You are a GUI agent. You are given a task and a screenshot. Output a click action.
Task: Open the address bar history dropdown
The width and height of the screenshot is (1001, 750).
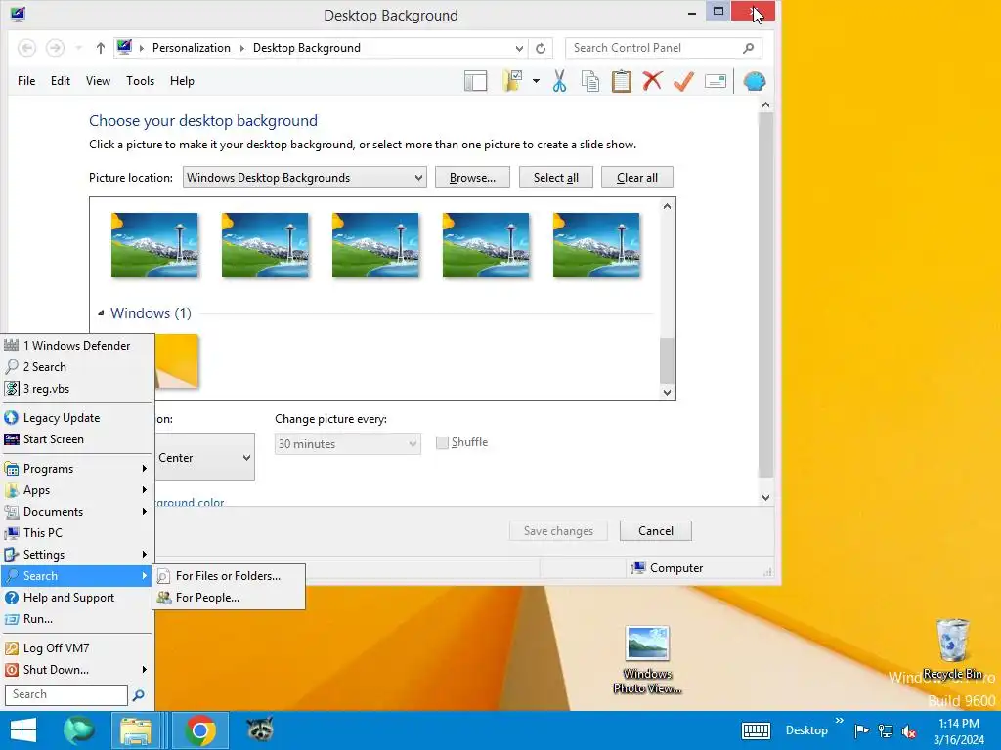pos(519,49)
